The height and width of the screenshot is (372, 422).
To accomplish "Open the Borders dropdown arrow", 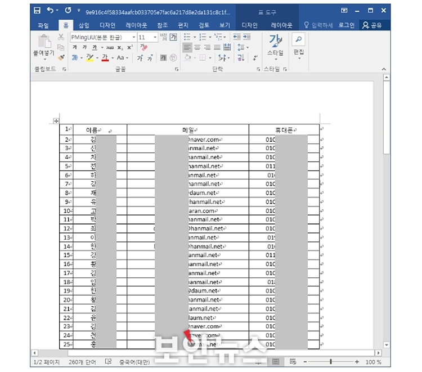I will pos(210,57).
